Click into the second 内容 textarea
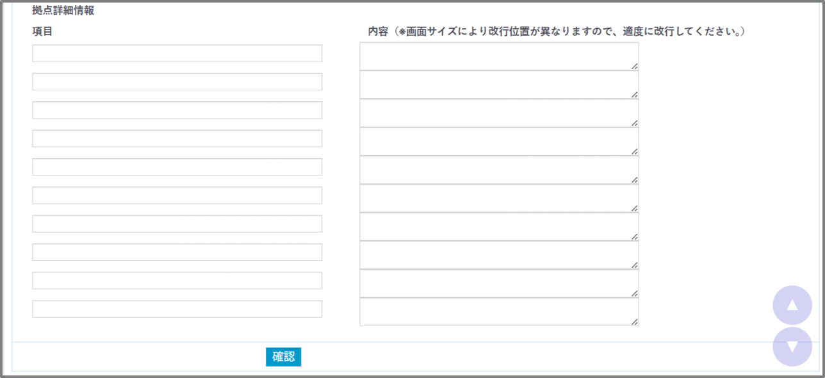825x378 pixels. coord(499,85)
